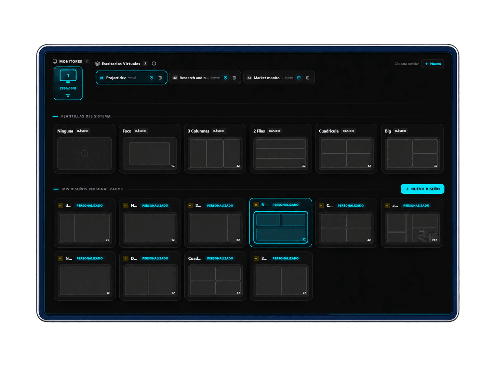The height and width of the screenshot is (371, 495).
Task: Click the trash icon for Research and n...
Action: 234,78
